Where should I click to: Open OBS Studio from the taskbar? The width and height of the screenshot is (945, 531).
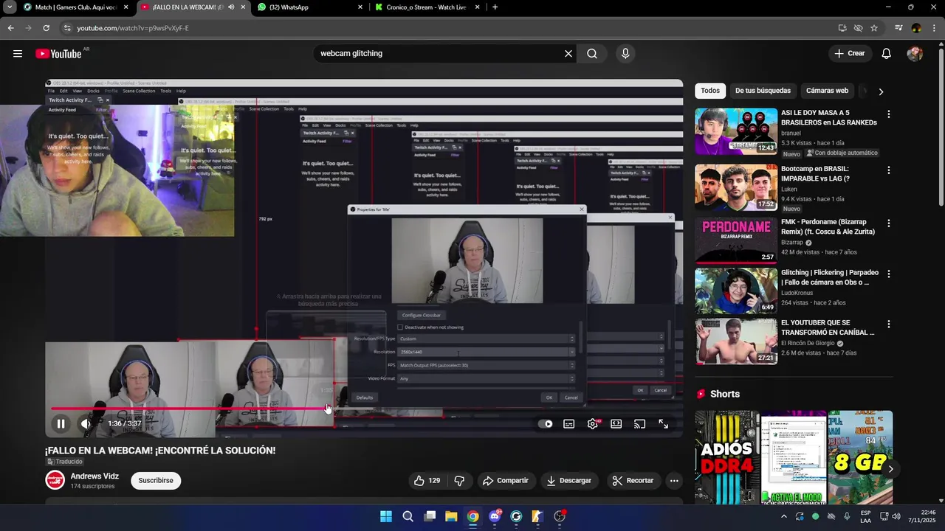(x=560, y=516)
